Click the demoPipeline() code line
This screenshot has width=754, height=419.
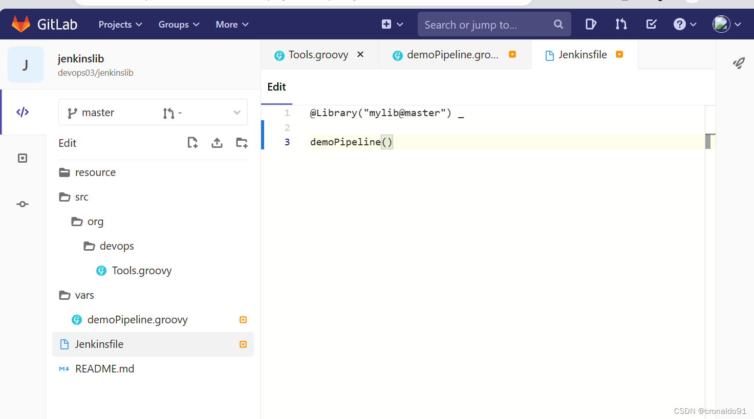coord(351,142)
